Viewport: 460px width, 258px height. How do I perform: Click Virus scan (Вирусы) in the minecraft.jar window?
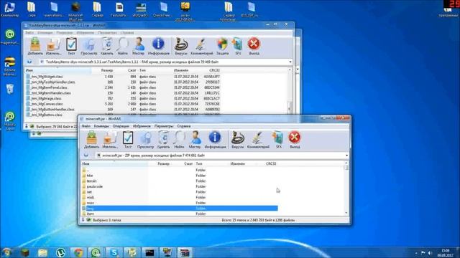(238, 140)
